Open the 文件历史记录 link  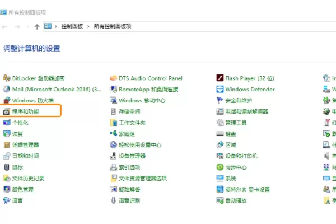(x=28, y=178)
